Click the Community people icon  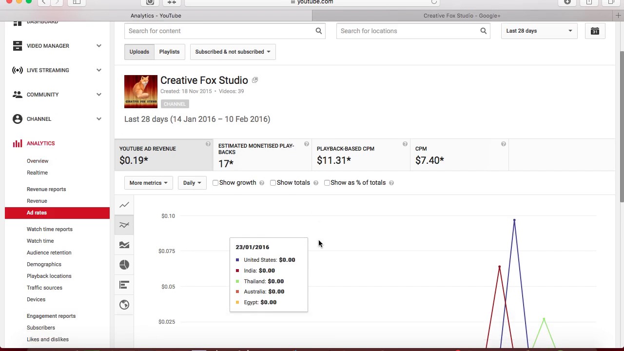point(18,95)
